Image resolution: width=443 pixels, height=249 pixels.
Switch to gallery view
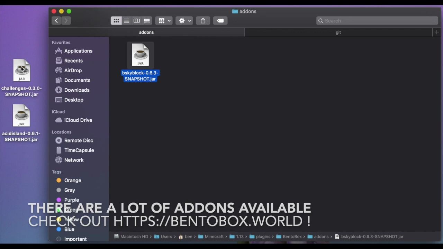pyautogui.click(x=147, y=21)
